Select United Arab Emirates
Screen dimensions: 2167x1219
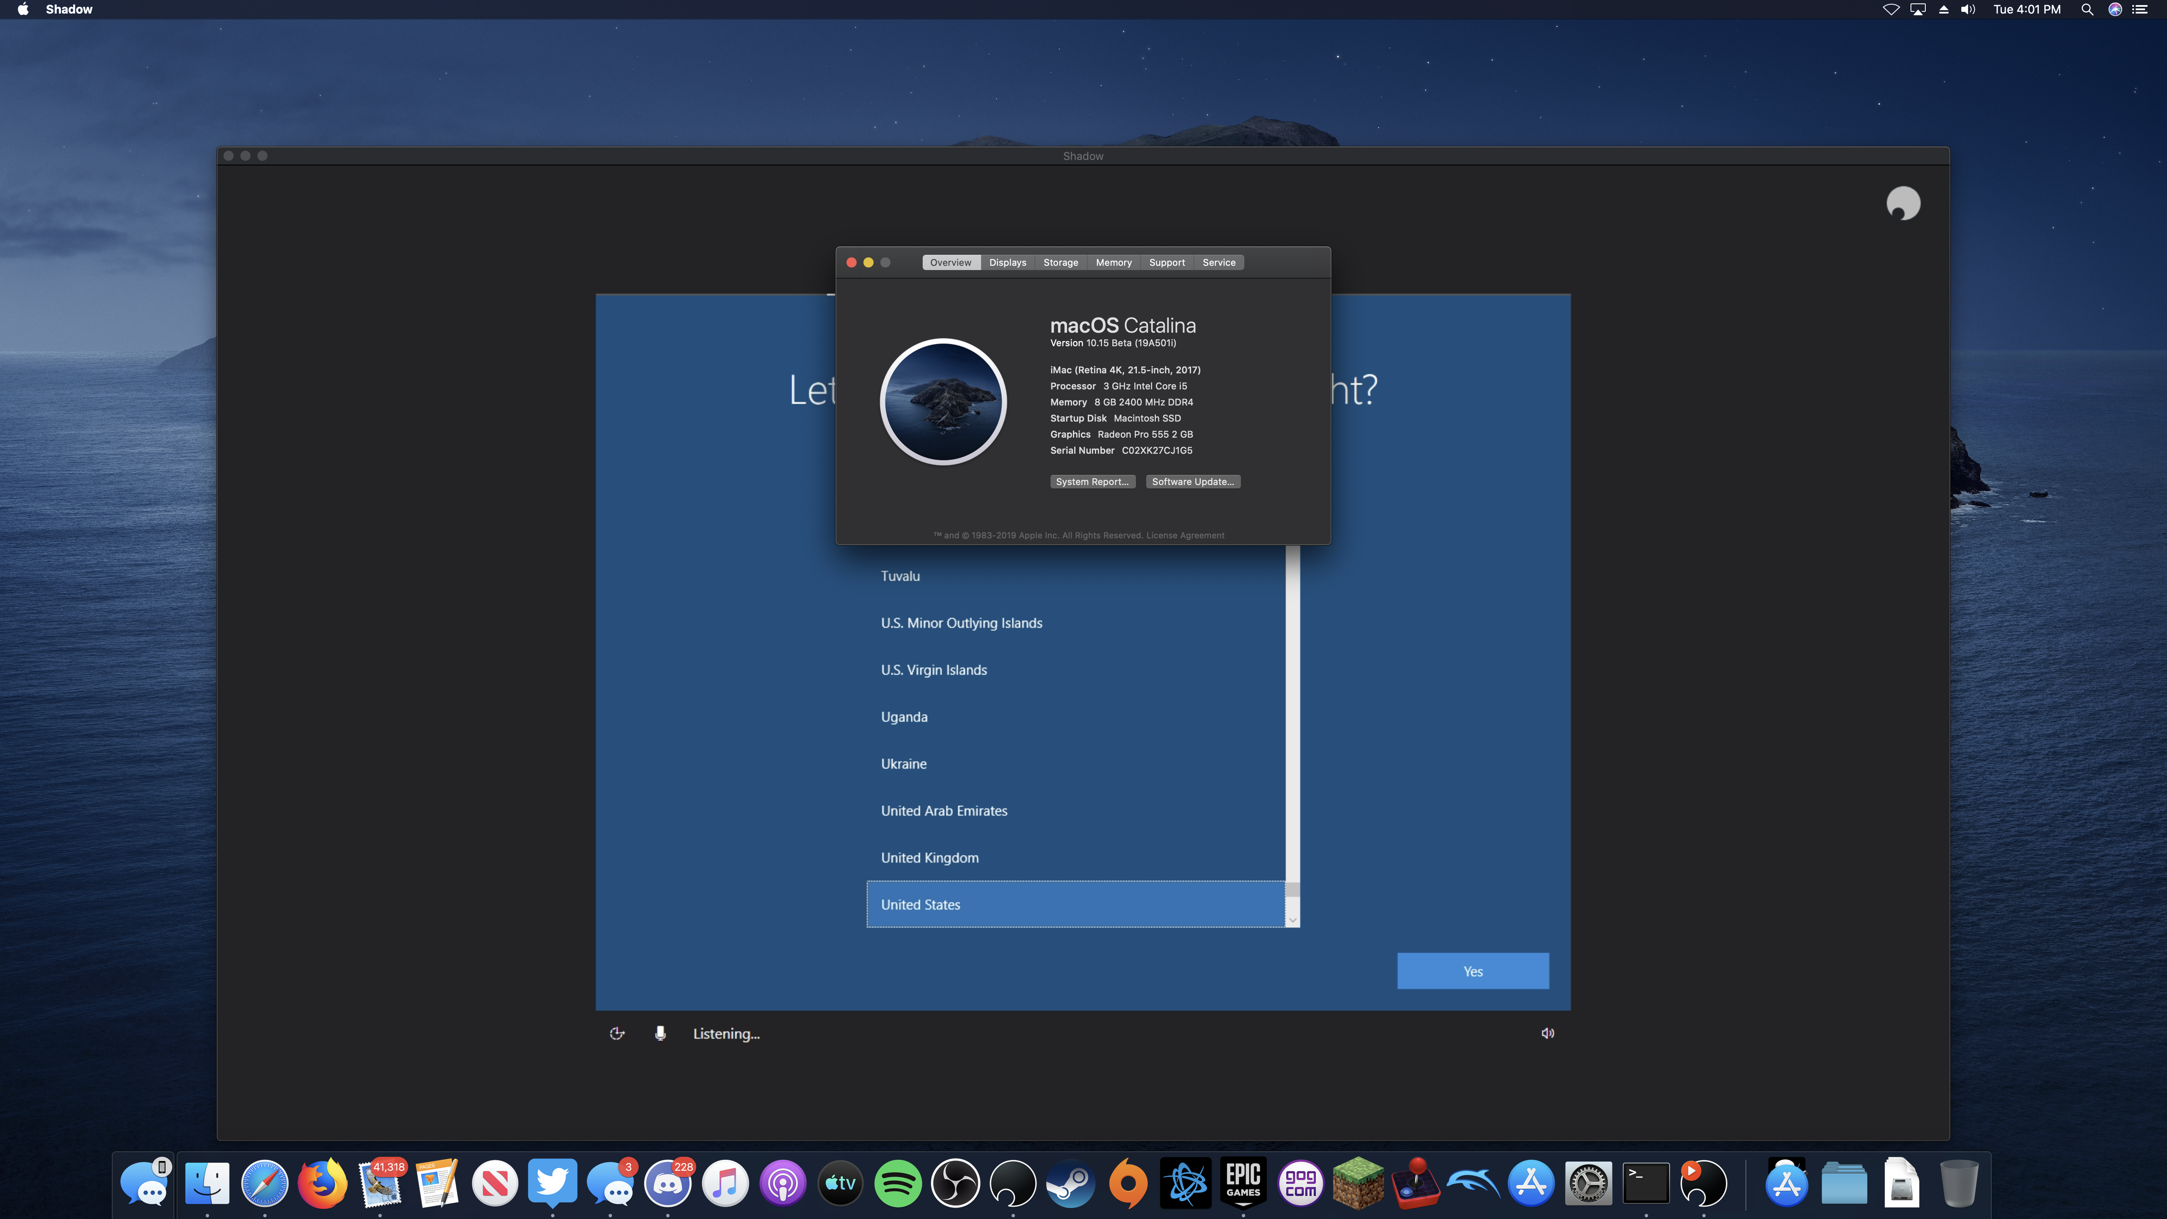coord(1075,811)
